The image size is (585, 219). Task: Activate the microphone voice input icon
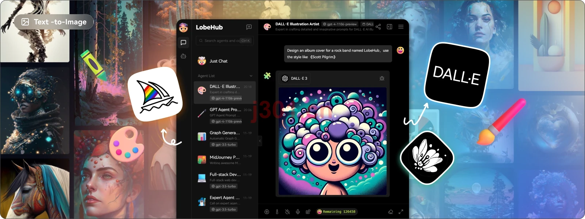point(298,212)
